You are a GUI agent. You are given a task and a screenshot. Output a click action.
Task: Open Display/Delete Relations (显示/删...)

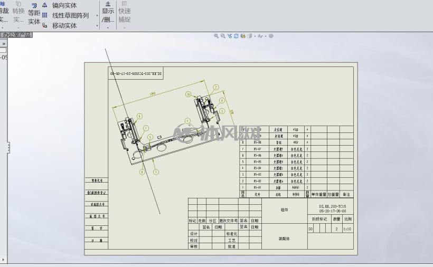click(108, 12)
